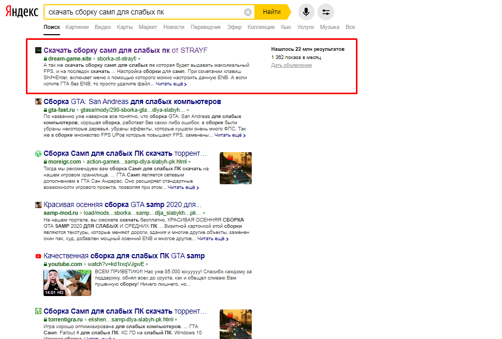
Task: Open 'Качественная сборка для слабых ПК GTA samp'
Action: pyautogui.click(x=124, y=256)
